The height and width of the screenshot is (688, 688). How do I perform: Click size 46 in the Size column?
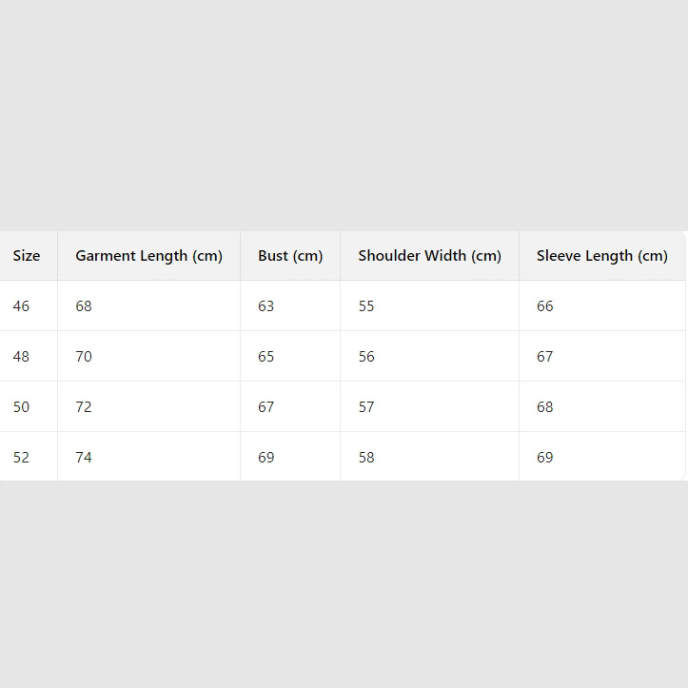(x=22, y=306)
